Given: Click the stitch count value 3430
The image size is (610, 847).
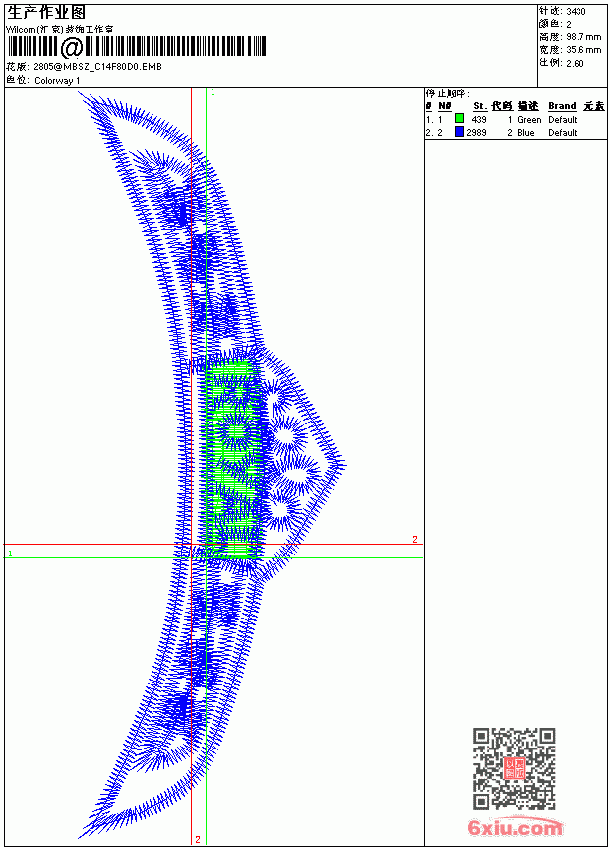Looking at the screenshot, I should pyautogui.click(x=576, y=12).
